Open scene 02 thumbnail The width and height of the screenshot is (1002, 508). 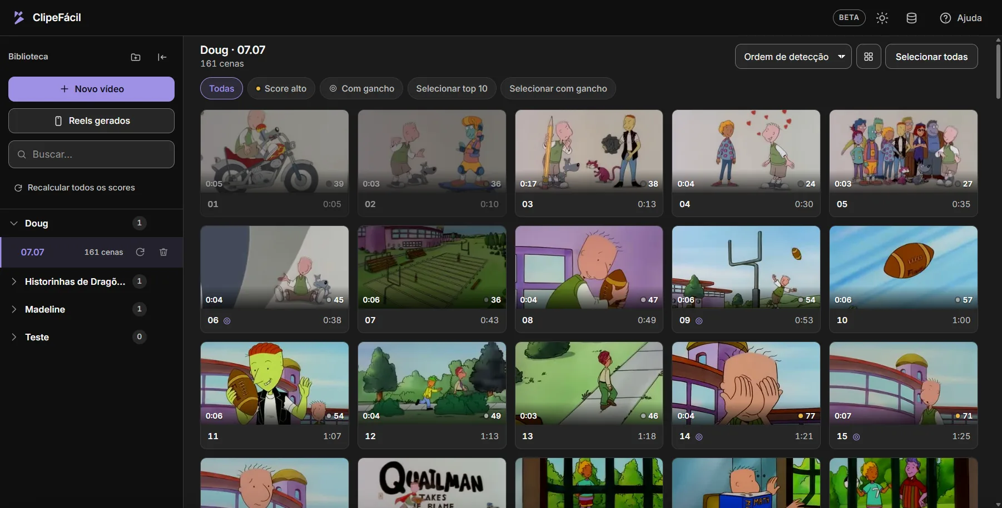[x=432, y=151]
